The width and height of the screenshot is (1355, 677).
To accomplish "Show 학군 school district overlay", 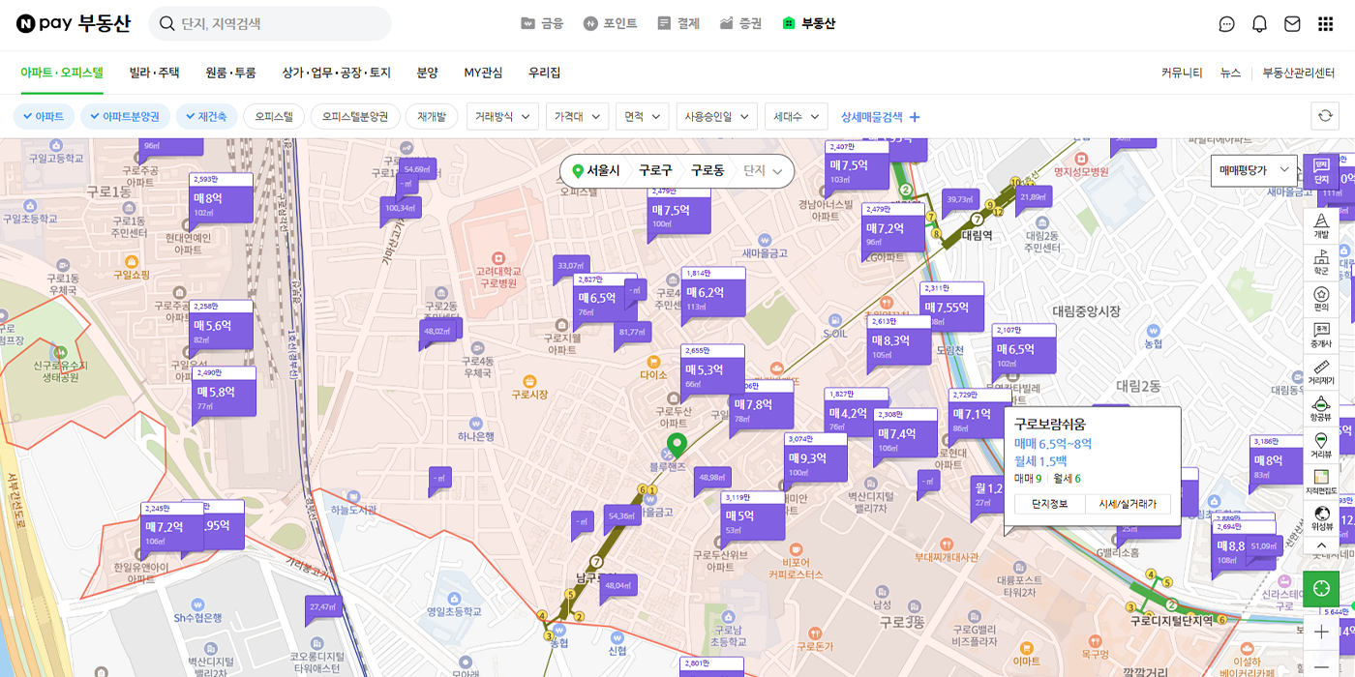I will pos(1321,261).
